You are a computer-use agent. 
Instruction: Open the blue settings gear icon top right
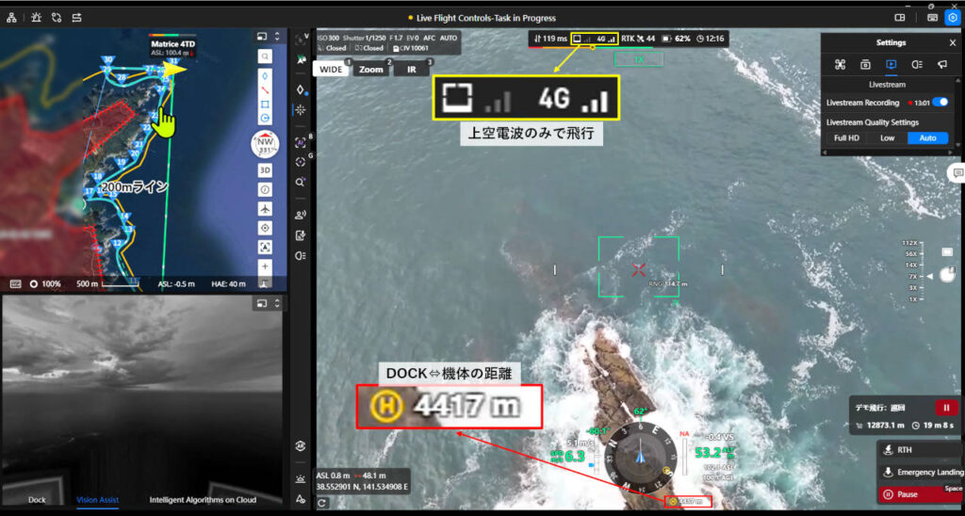(x=952, y=18)
